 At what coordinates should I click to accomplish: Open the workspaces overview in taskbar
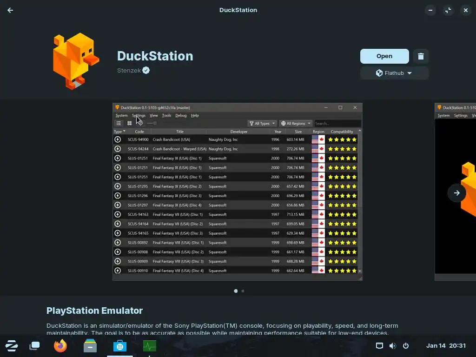coord(34,346)
